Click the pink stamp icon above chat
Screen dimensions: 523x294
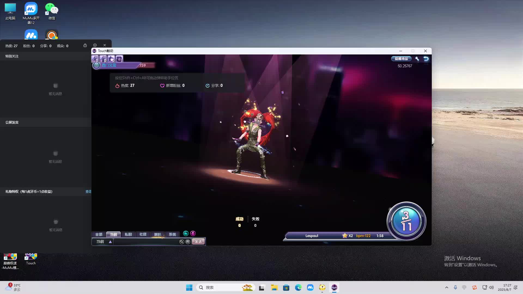(x=193, y=233)
